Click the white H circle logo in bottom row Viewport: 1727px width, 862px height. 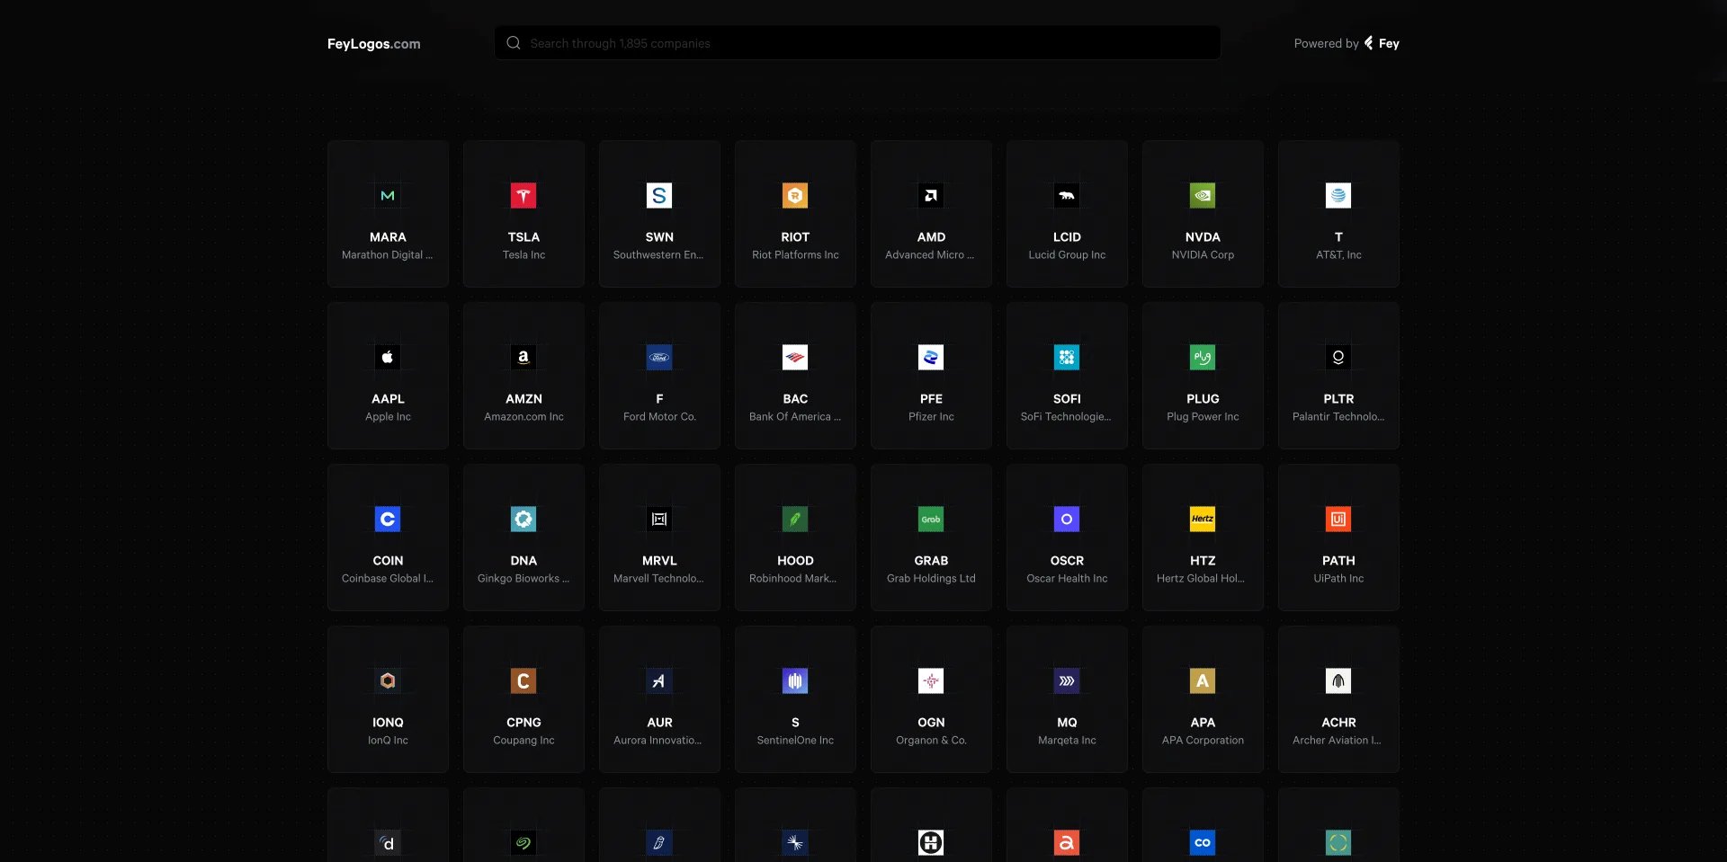pyautogui.click(x=931, y=842)
